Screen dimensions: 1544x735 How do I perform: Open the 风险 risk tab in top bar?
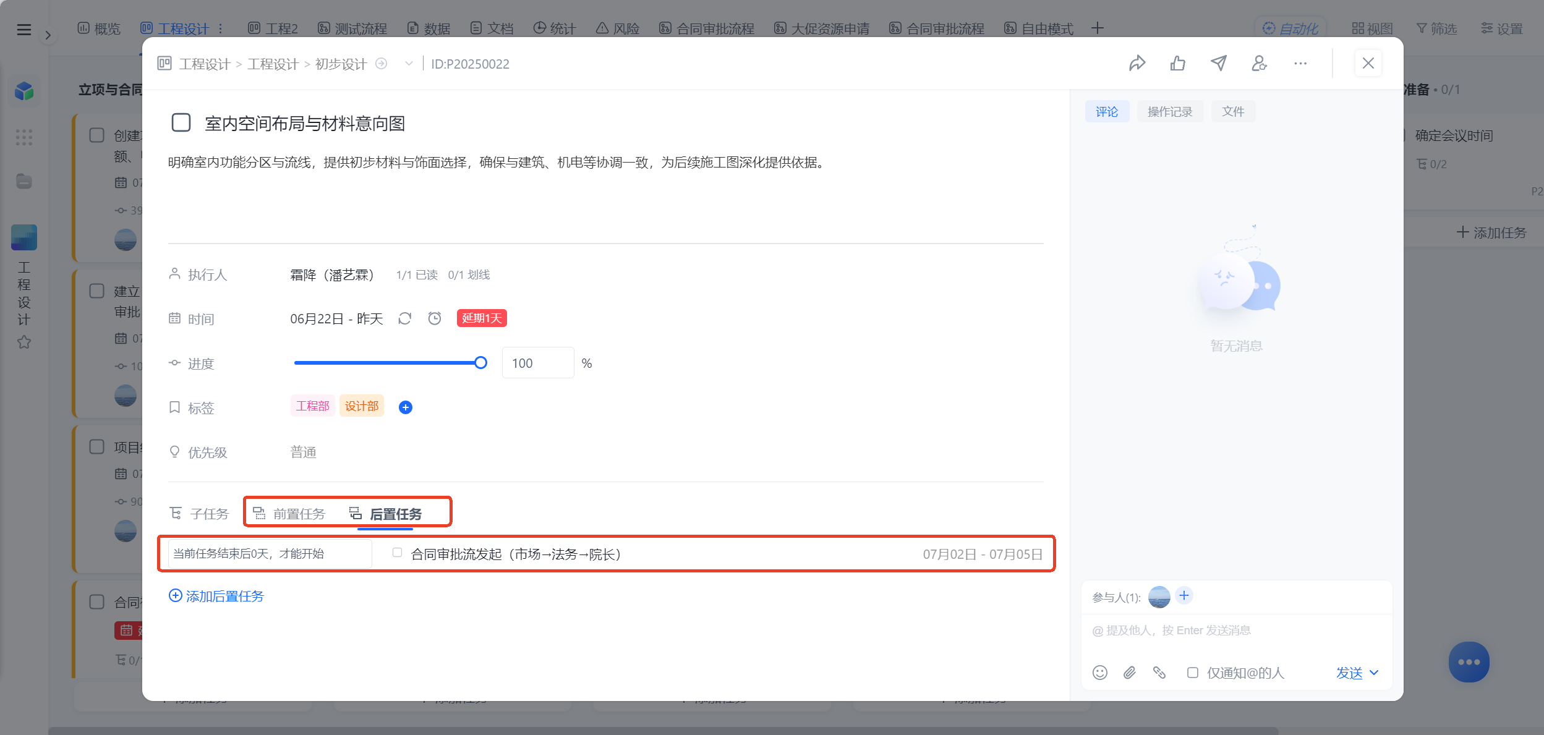(618, 28)
